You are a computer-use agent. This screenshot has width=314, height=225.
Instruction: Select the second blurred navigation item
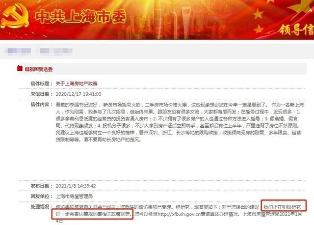(x=56, y=51)
